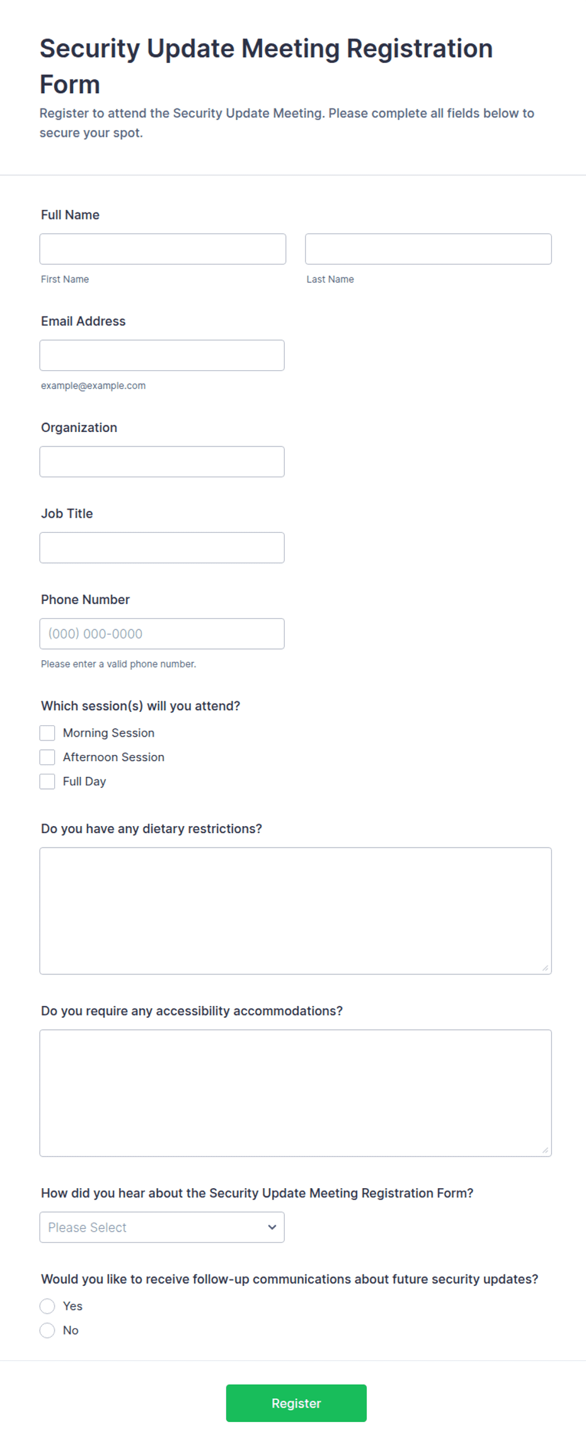The height and width of the screenshot is (1453, 586).
Task: Check the Morning Session checkbox
Action: 47,733
